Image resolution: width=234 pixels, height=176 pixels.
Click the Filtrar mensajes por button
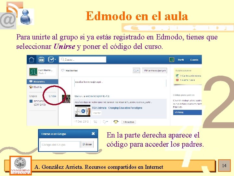155,71
